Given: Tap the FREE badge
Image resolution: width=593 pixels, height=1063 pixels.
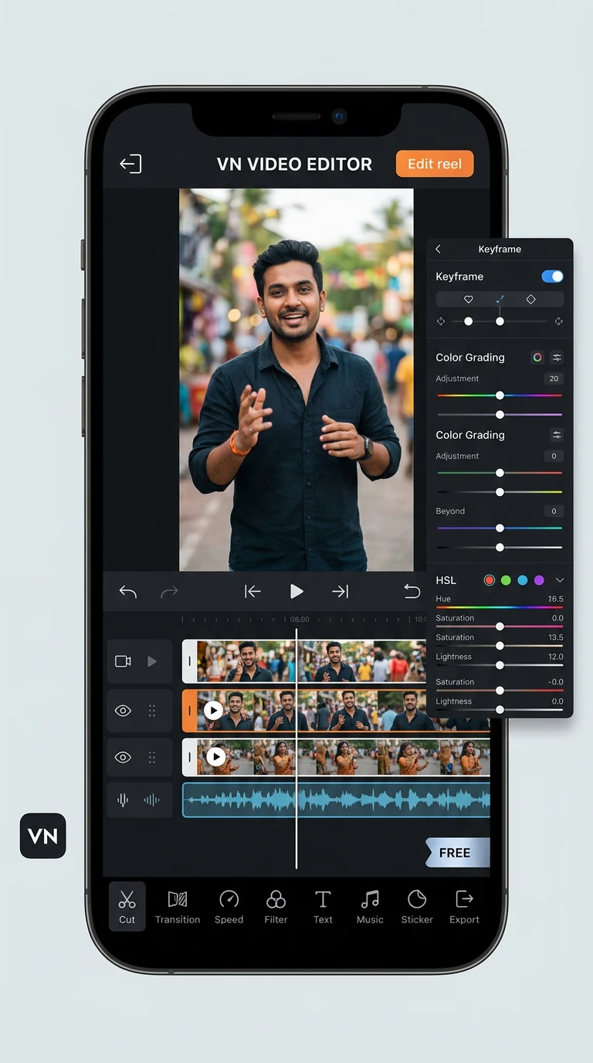Looking at the screenshot, I should click(x=457, y=853).
